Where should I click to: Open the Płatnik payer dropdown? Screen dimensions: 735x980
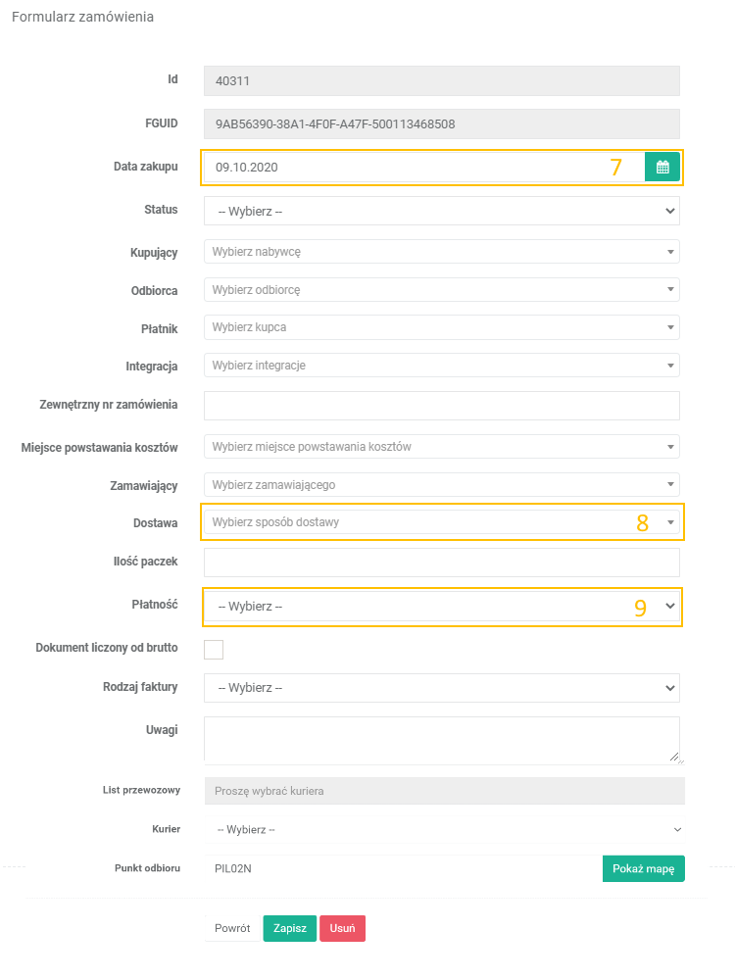click(x=441, y=326)
